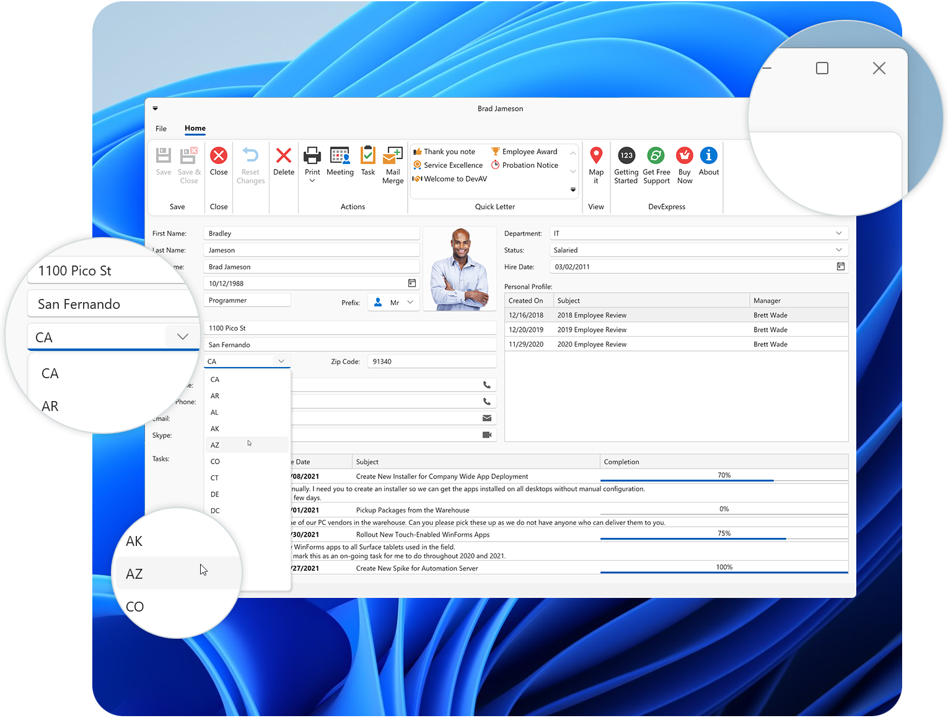Create a Task from the Actions group
Viewport: 948px width, 718px height.
coord(368,162)
